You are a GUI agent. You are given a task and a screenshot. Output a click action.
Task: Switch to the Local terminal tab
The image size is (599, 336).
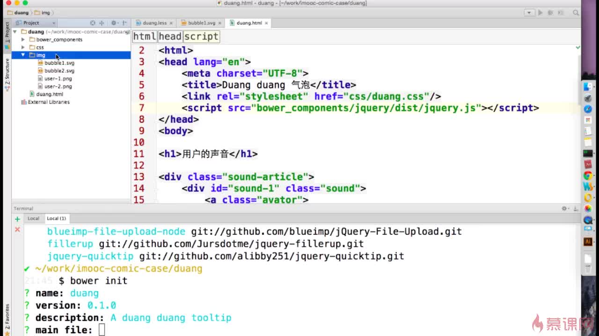[x=33, y=218]
